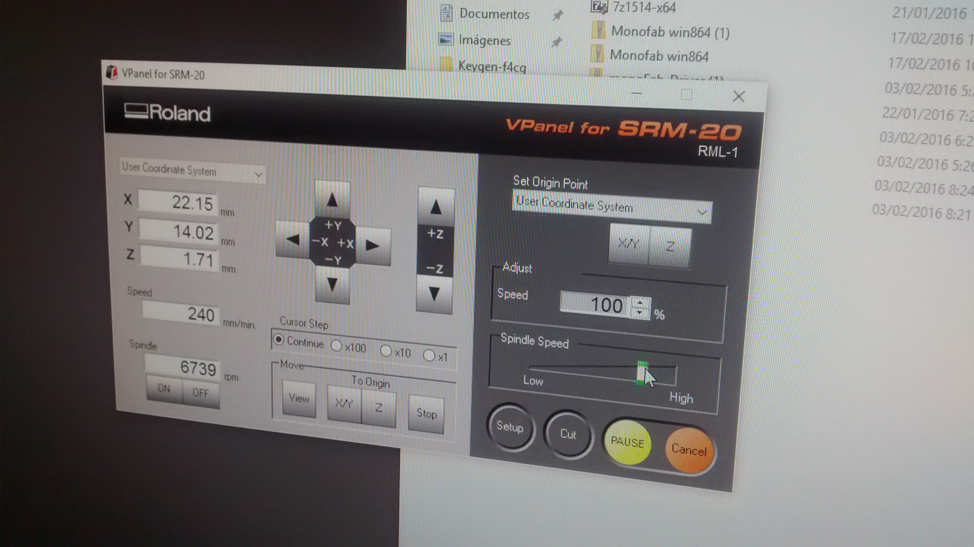Open Imágenes in the Explorer sidebar
The image size is (974, 547).
(485, 40)
